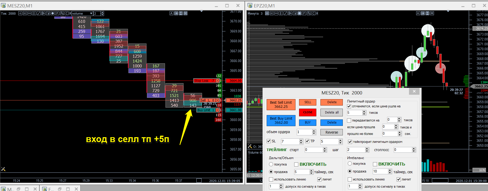This screenshot has height=191, width=488.
Task: Click the orange SELL button
Action: pyautogui.click(x=308, y=102)
